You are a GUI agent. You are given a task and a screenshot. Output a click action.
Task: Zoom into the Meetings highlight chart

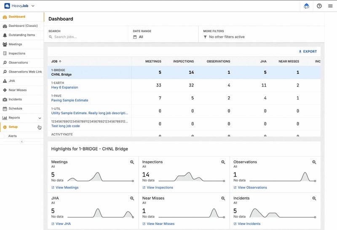click(x=132, y=162)
